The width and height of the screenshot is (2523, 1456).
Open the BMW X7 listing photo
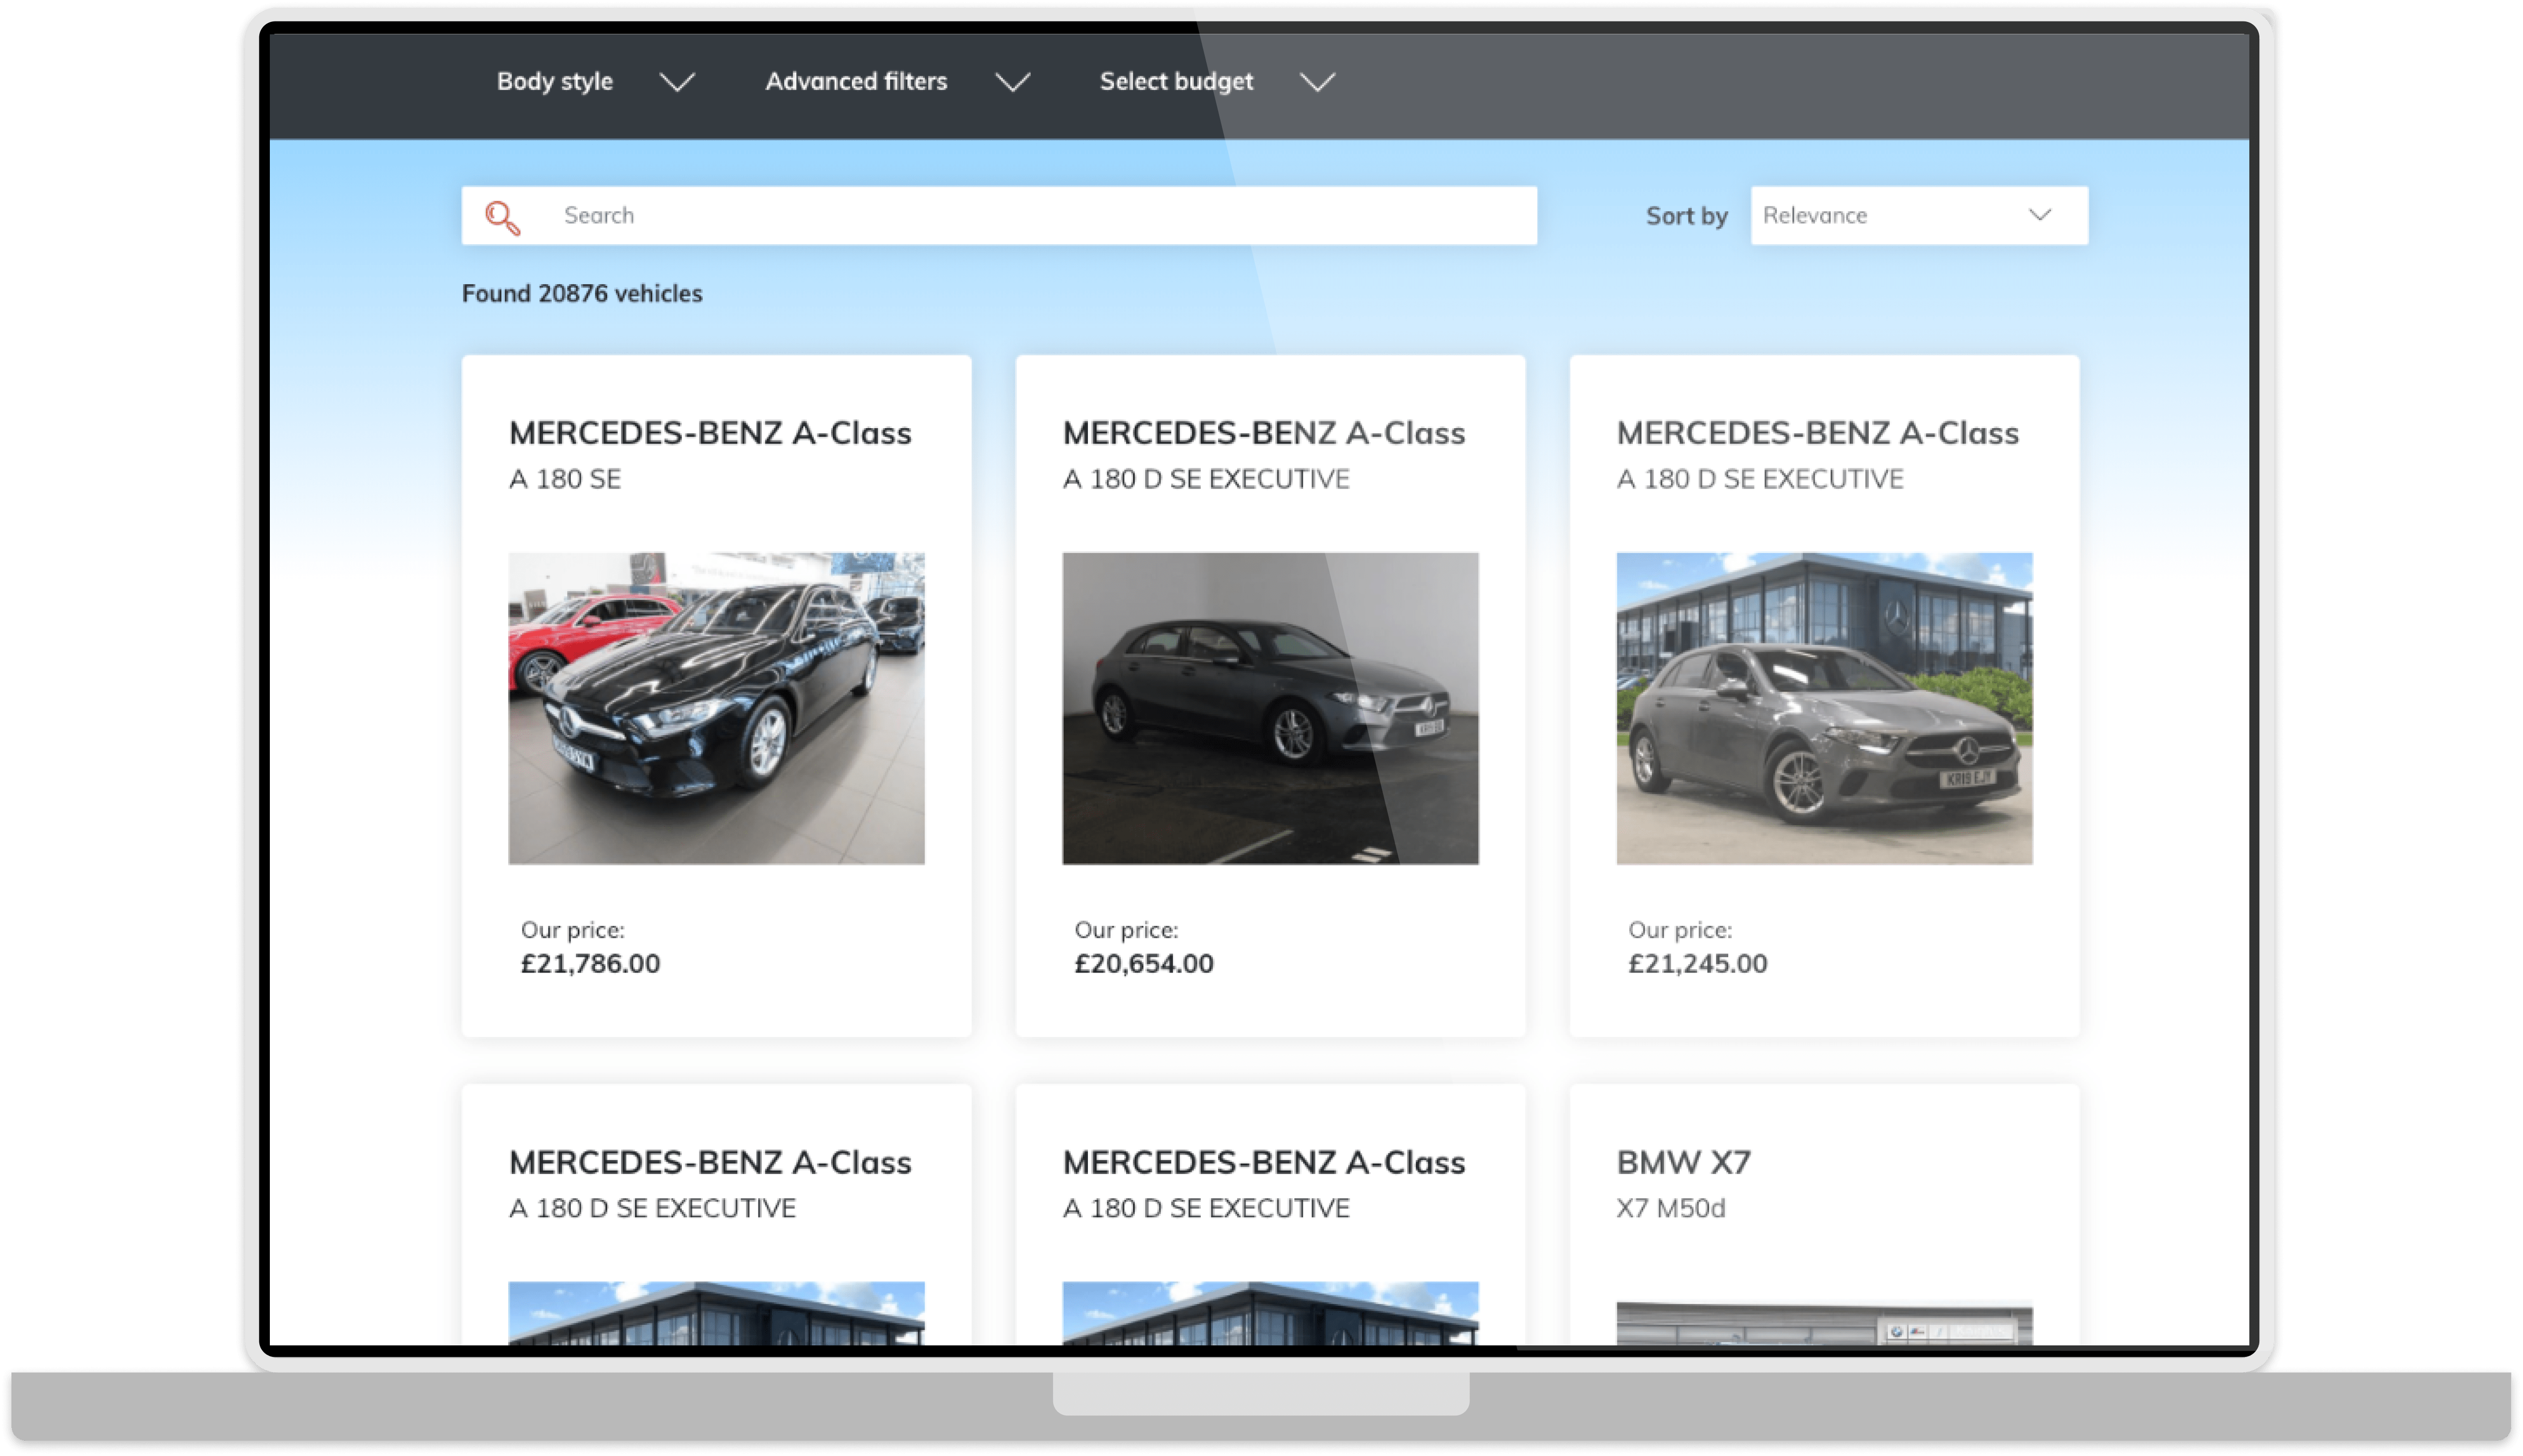click(x=1824, y=1323)
